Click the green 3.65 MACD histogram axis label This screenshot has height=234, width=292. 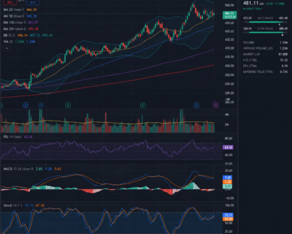228,186
